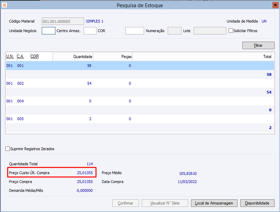Click the Numeração input field
The height and width of the screenshot is (212, 280).
point(174,31)
